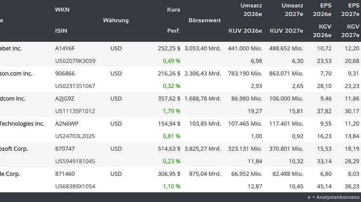Open the Microsoft Corp. stock link
The height and width of the screenshot is (202, 361).
coord(14,149)
